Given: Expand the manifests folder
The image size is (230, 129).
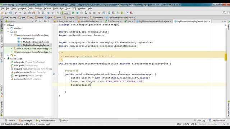Looking at the screenshot, I should point(8,28).
